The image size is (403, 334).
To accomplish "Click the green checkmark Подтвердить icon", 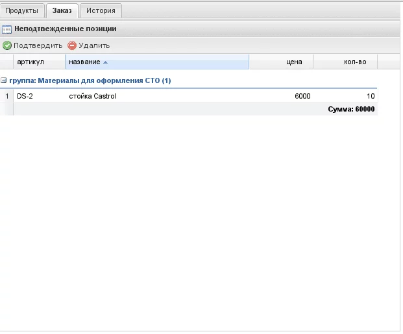I will [7, 45].
